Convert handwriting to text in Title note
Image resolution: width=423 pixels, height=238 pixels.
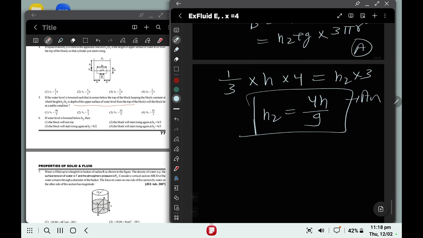coord(148,40)
